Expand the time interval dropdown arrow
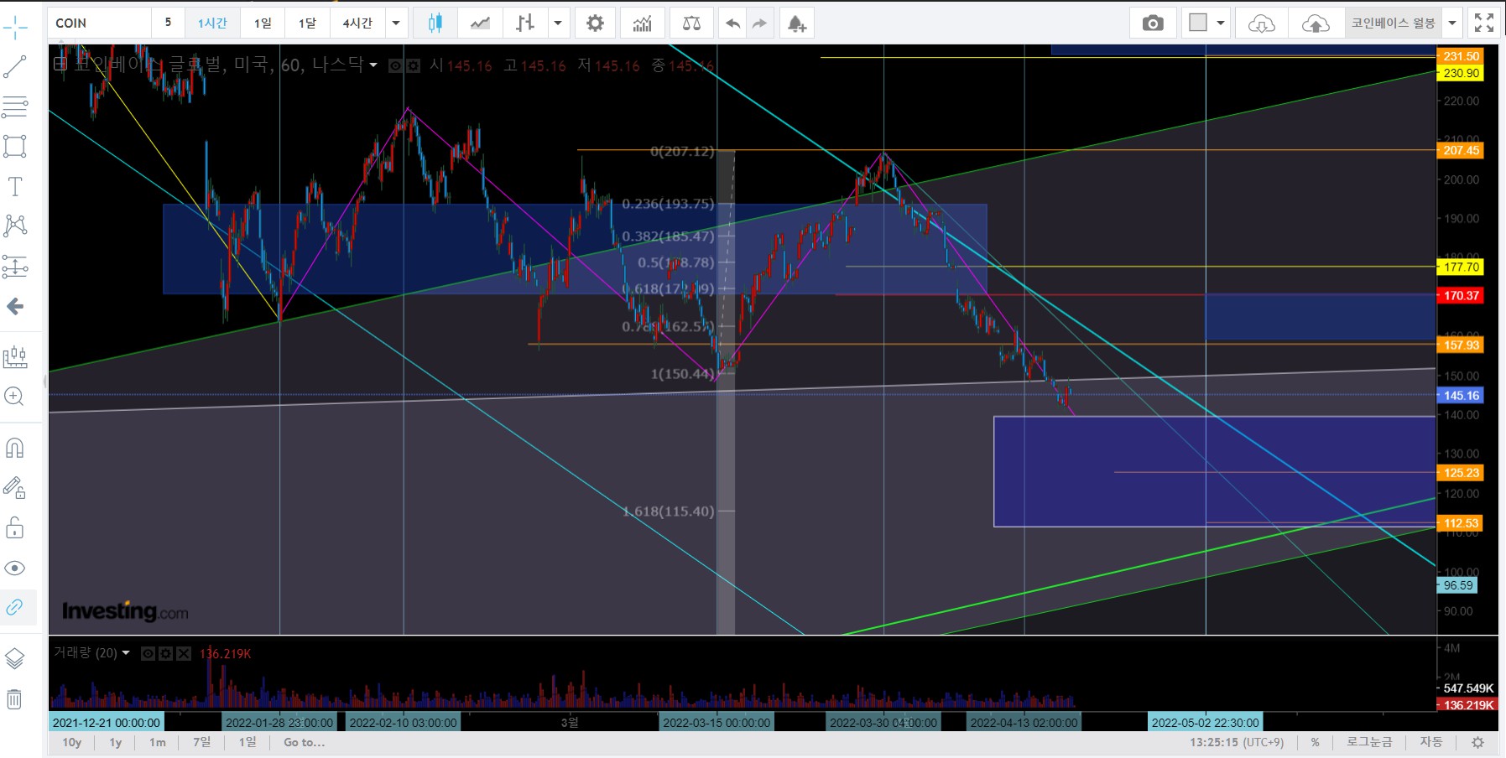The image size is (1506, 758). [396, 23]
